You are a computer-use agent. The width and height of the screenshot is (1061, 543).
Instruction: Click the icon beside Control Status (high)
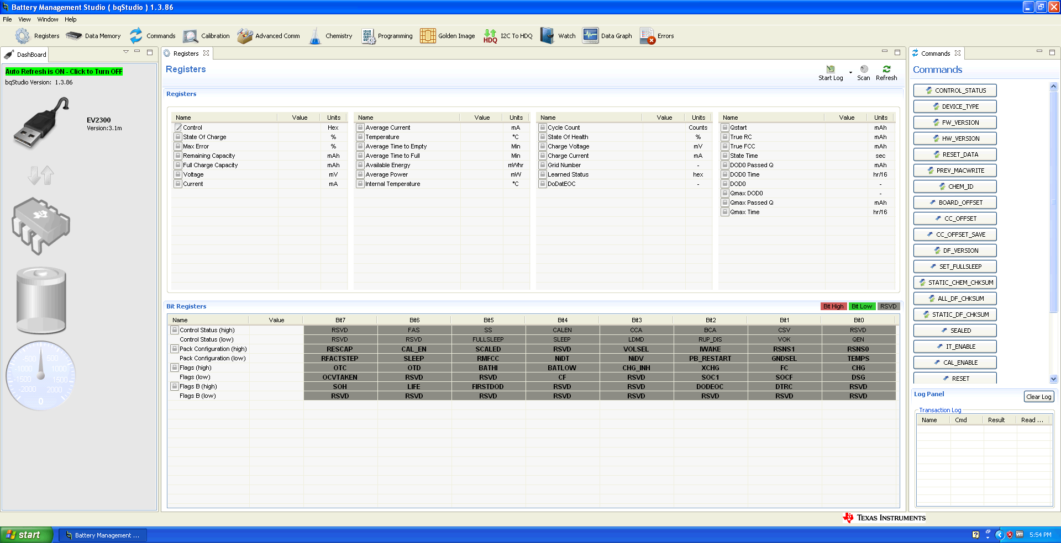175,330
